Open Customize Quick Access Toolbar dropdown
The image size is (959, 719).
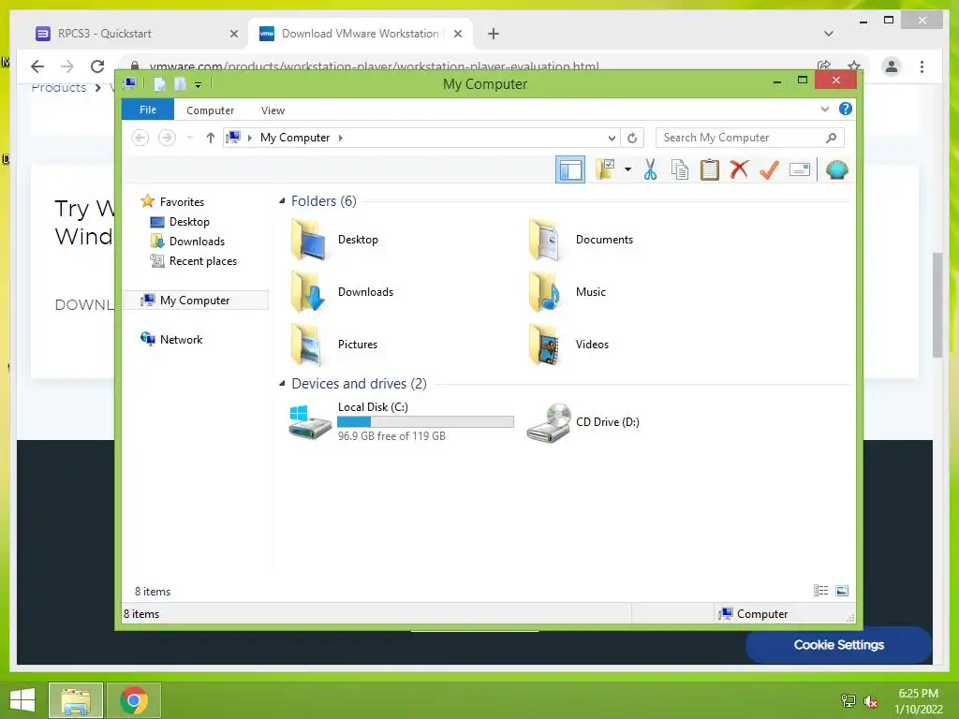click(199, 84)
